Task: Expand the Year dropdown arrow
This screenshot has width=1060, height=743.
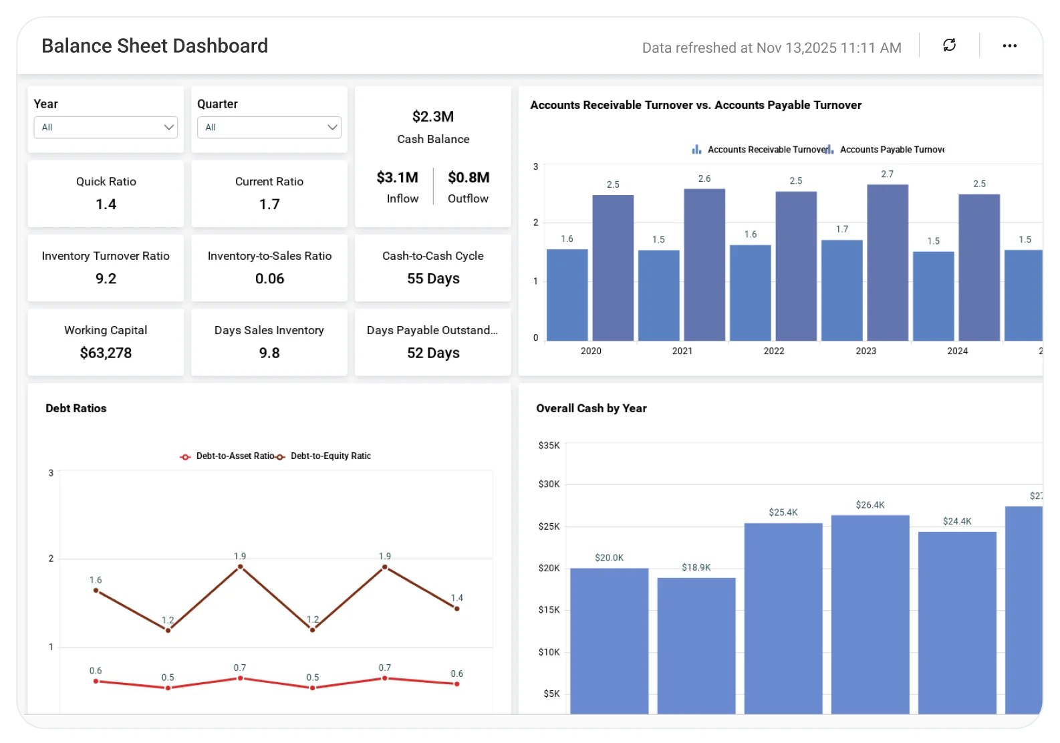Action: [x=168, y=127]
